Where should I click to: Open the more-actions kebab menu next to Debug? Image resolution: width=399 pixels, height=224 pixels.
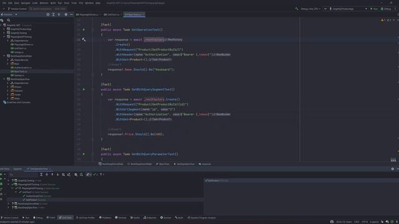(395, 9)
